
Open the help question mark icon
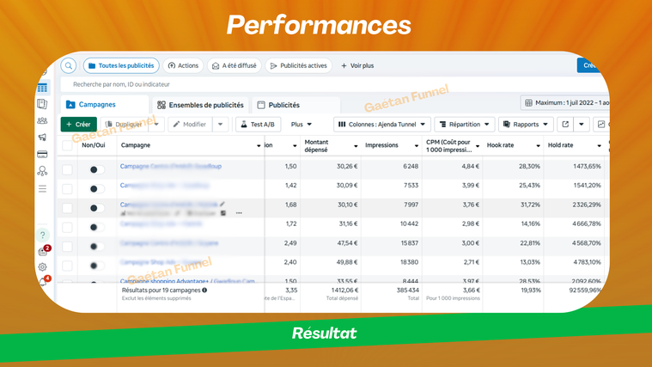pyautogui.click(x=42, y=235)
